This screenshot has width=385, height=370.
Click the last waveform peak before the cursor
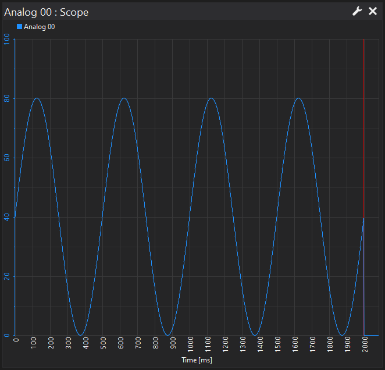click(x=298, y=98)
